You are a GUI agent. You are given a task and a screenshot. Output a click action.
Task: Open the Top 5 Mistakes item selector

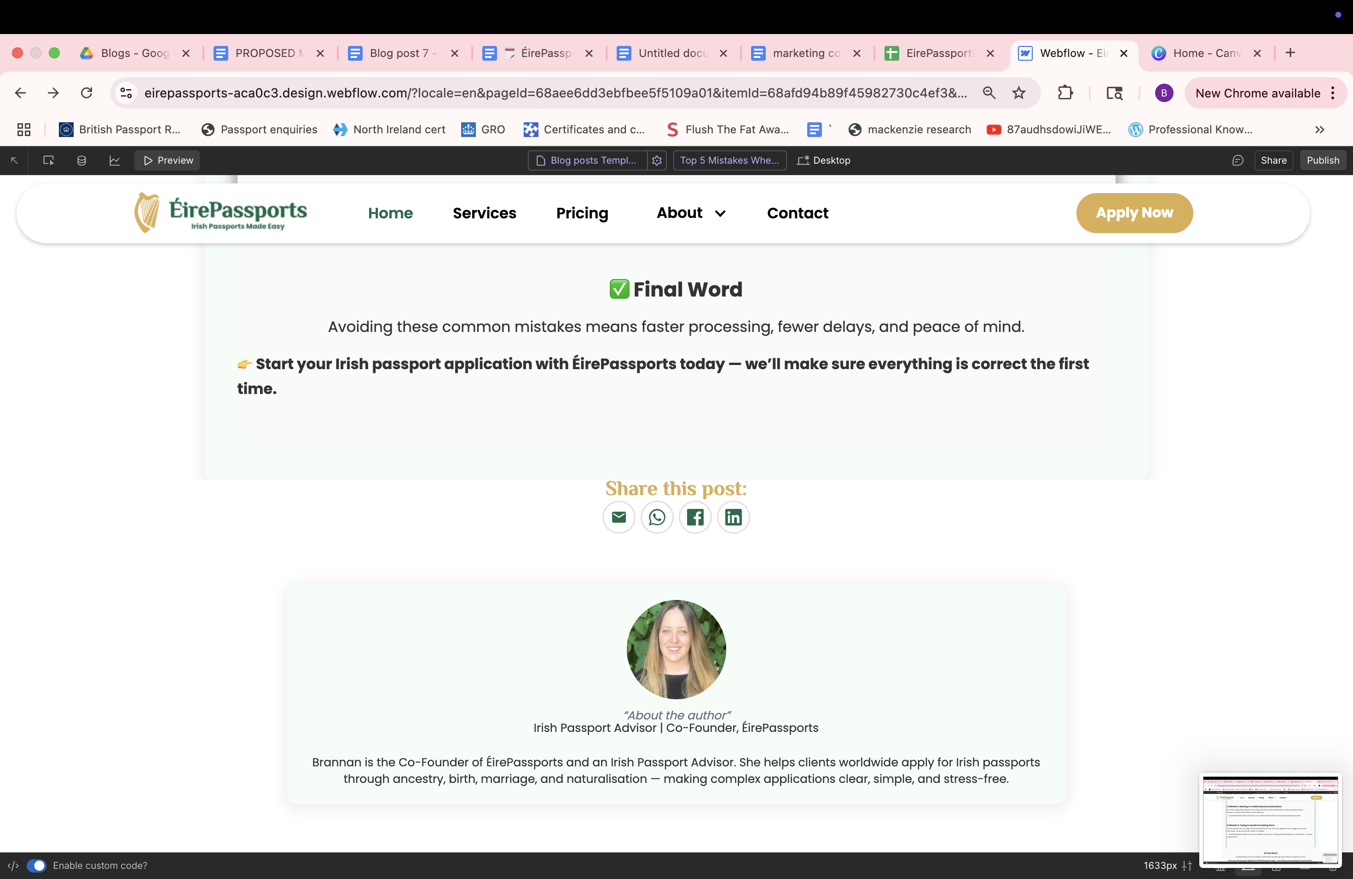730,160
